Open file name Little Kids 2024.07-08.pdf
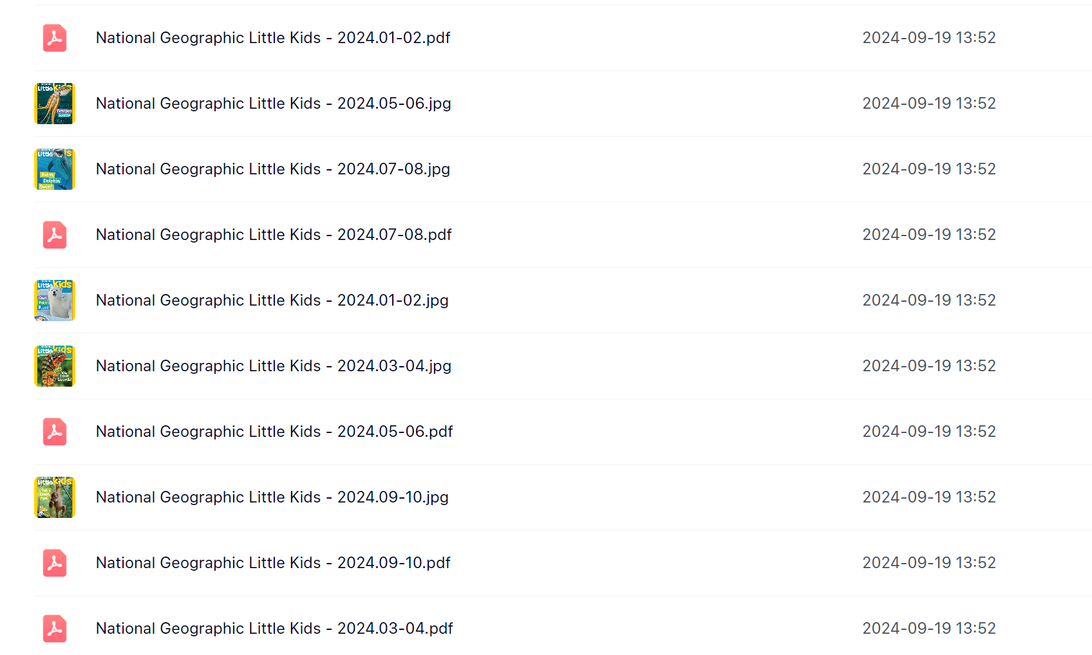This screenshot has width=1092, height=655. [274, 235]
